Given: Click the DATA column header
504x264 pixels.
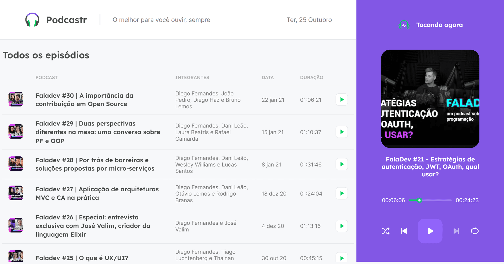Looking at the screenshot, I should point(268,77).
